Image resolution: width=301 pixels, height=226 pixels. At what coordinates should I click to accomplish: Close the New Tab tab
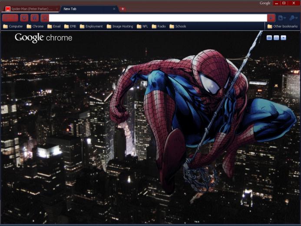pyautogui.click(x=114, y=9)
